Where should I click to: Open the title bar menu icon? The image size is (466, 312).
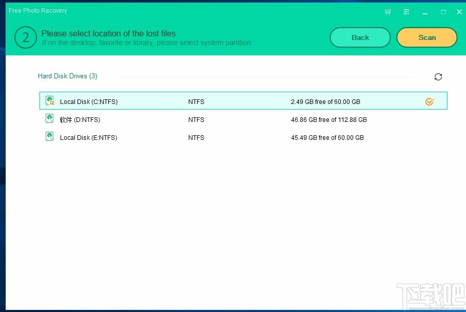[x=406, y=12]
